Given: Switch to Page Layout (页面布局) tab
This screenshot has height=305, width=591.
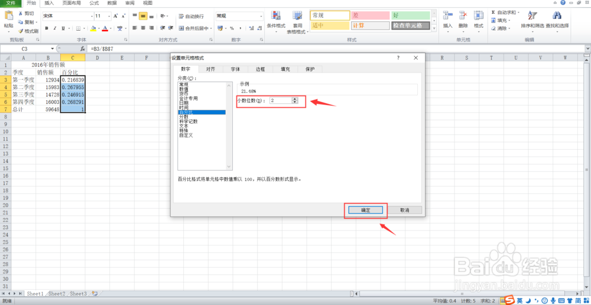Looking at the screenshot, I should [x=72, y=3].
